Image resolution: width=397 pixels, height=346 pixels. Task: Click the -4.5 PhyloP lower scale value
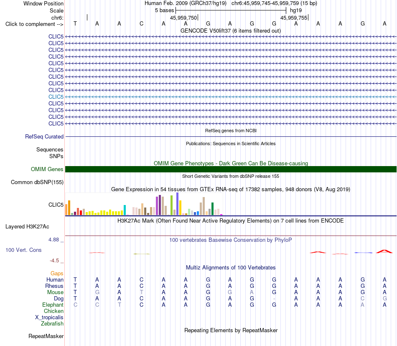click(x=54, y=261)
